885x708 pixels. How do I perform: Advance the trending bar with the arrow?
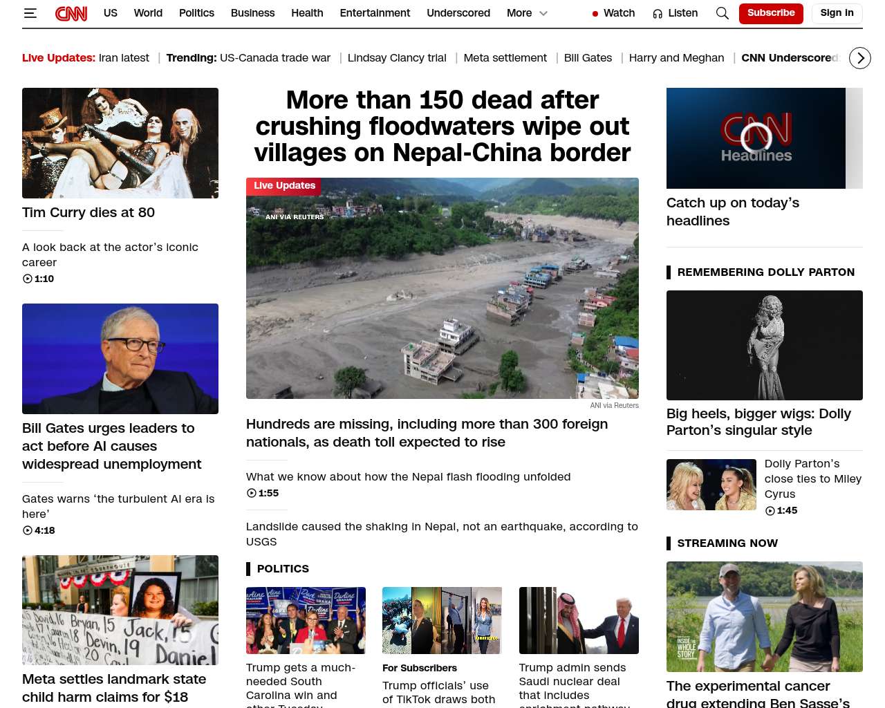click(x=860, y=58)
